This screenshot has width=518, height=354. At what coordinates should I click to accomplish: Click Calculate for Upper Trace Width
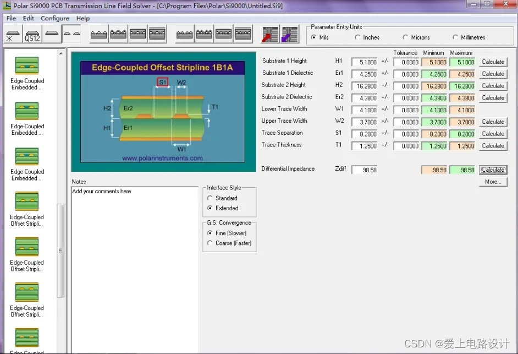493,122
